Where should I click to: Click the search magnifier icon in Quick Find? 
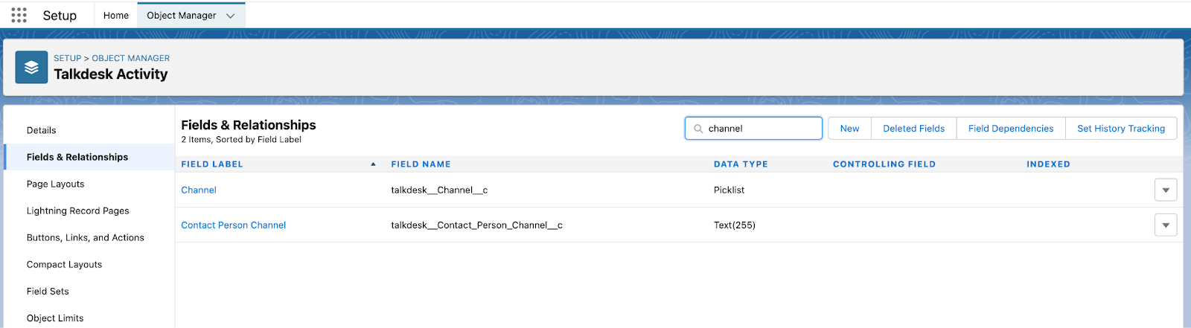698,129
